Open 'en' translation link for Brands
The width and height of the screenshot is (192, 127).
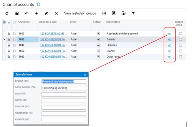point(170,51)
